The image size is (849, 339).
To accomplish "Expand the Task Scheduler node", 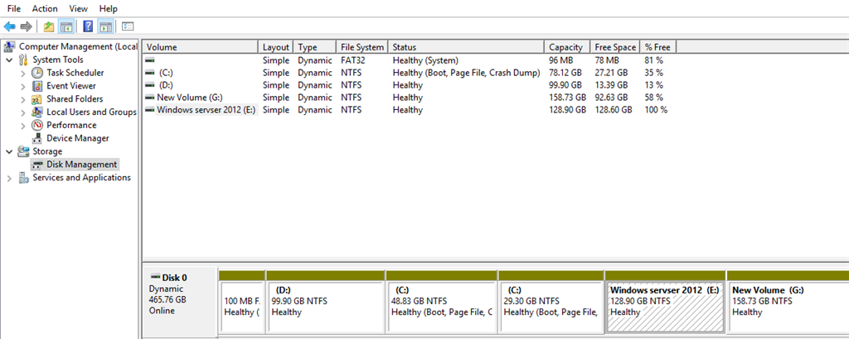I will [23, 73].
